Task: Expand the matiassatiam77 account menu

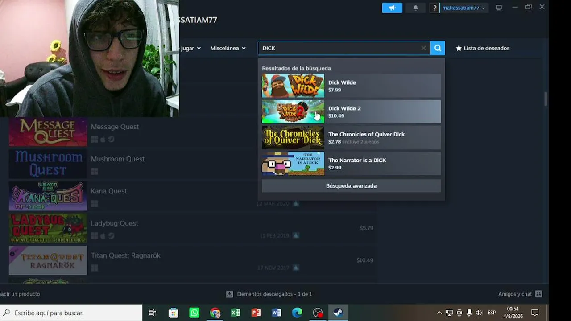Action: 464,8
